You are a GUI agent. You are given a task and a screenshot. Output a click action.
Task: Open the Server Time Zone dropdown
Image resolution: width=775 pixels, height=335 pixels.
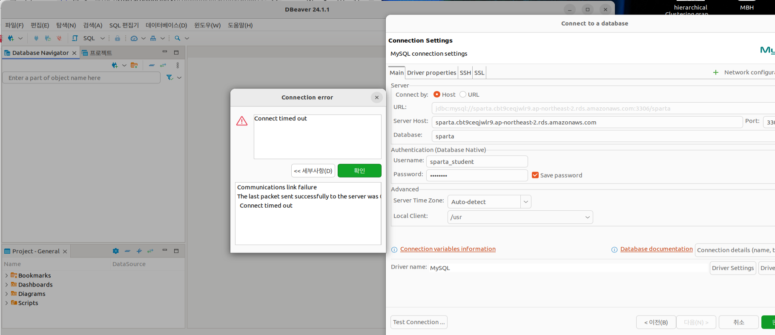point(526,202)
